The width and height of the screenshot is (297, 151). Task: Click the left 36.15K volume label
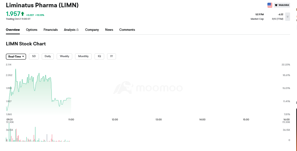tap(9, 130)
